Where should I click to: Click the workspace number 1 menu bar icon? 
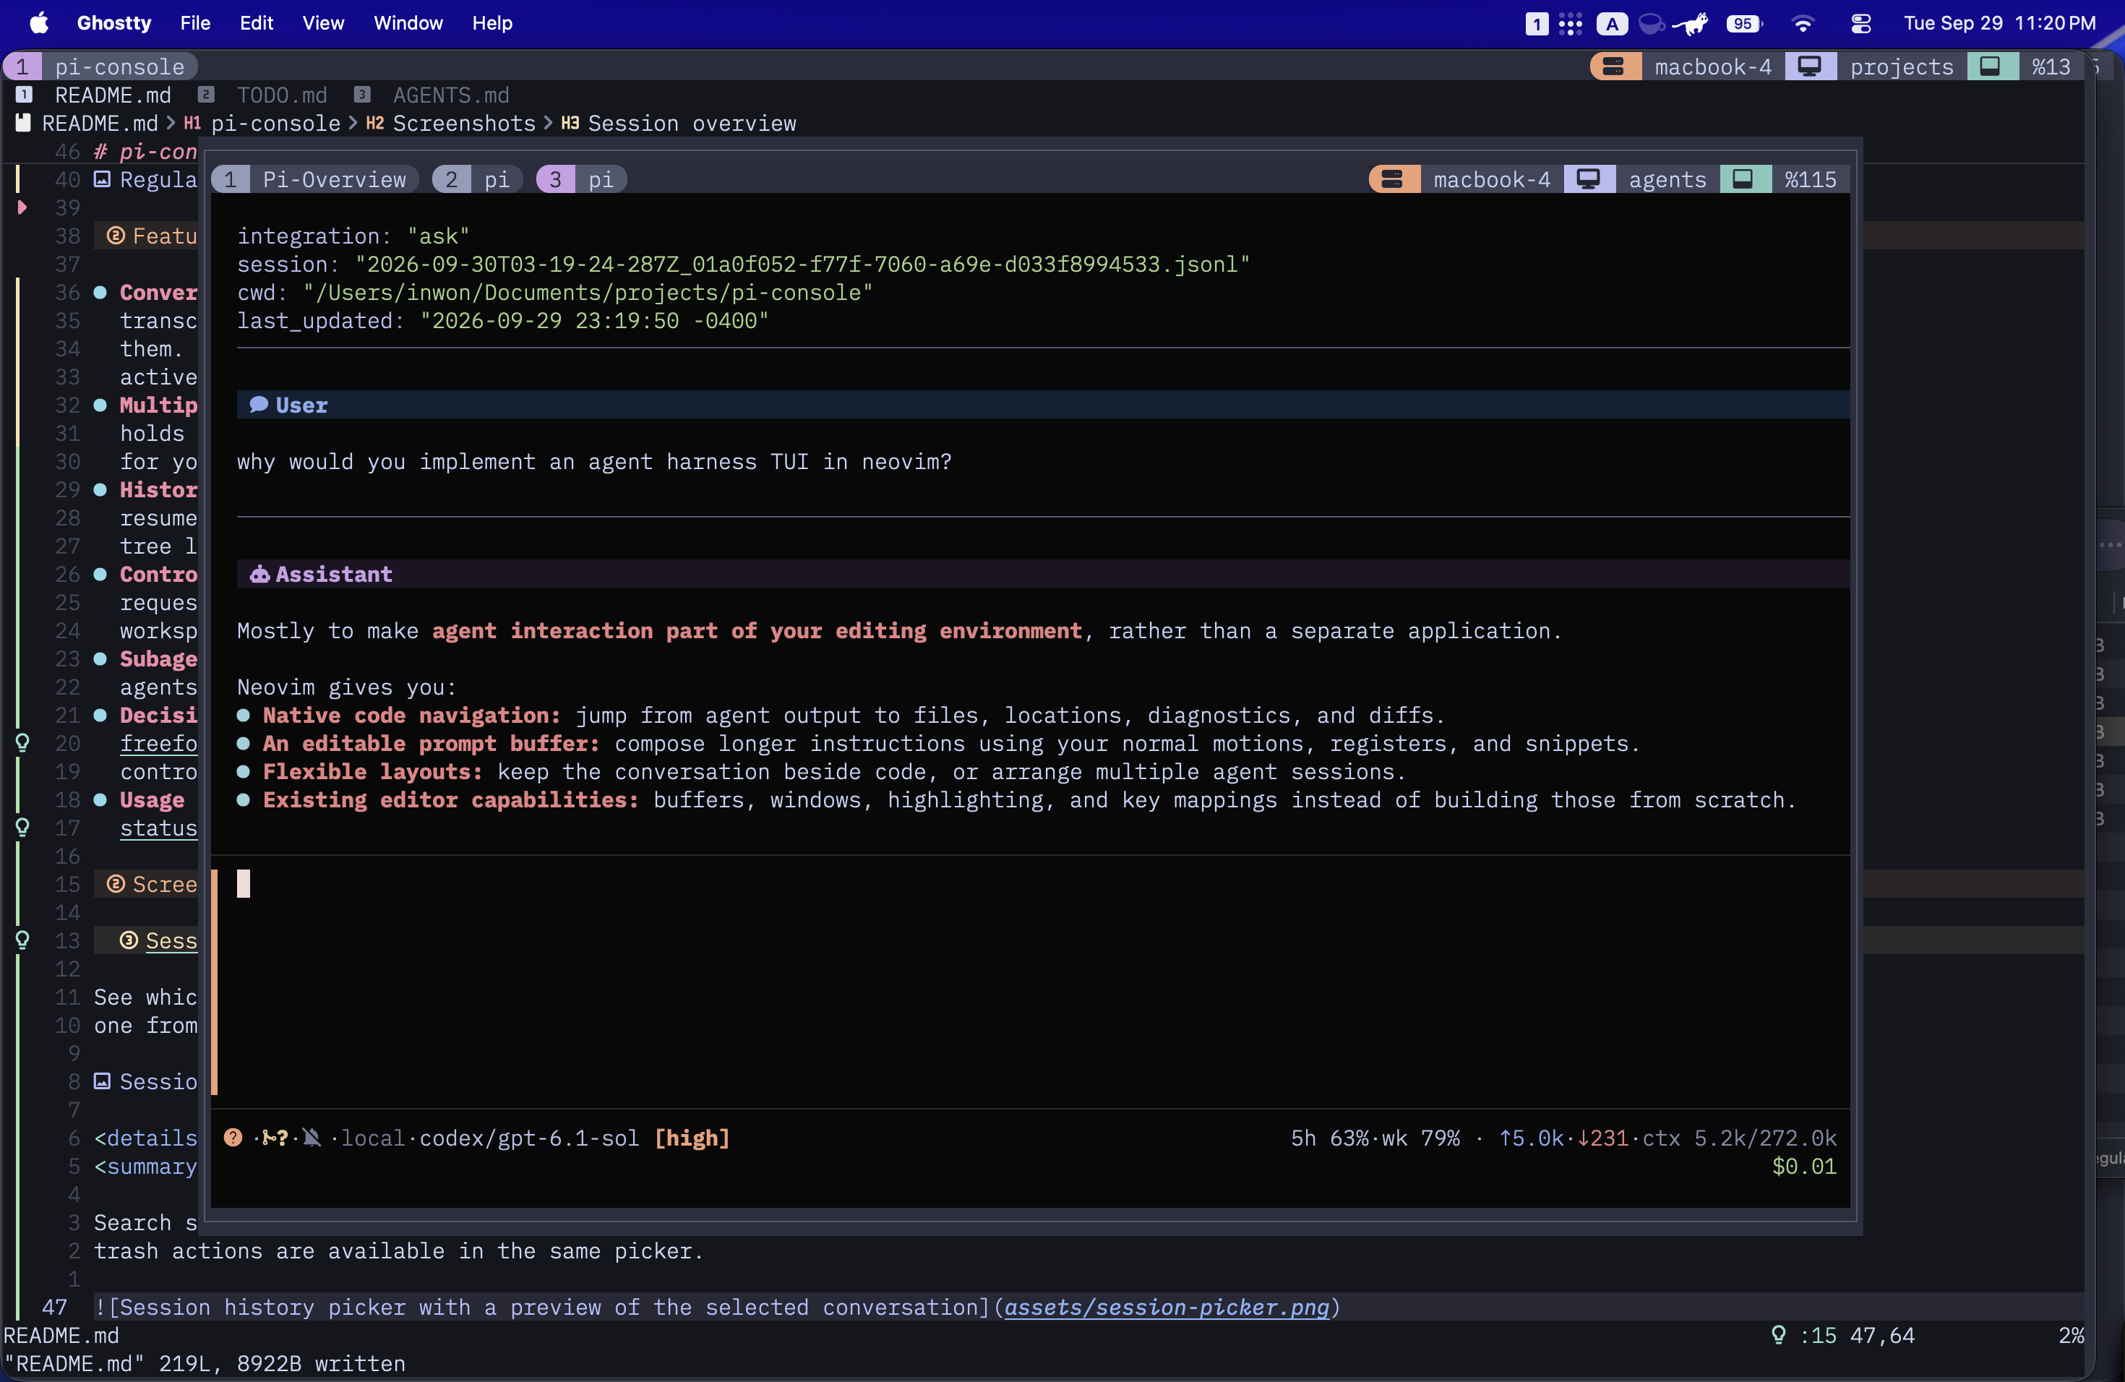click(1536, 24)
